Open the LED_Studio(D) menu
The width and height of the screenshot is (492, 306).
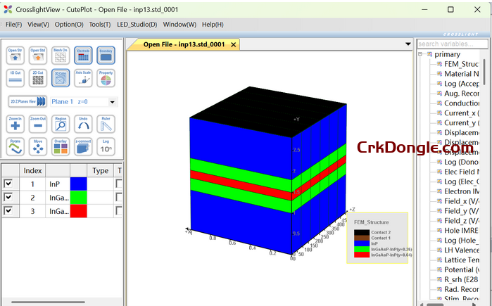tap(137, 24)
